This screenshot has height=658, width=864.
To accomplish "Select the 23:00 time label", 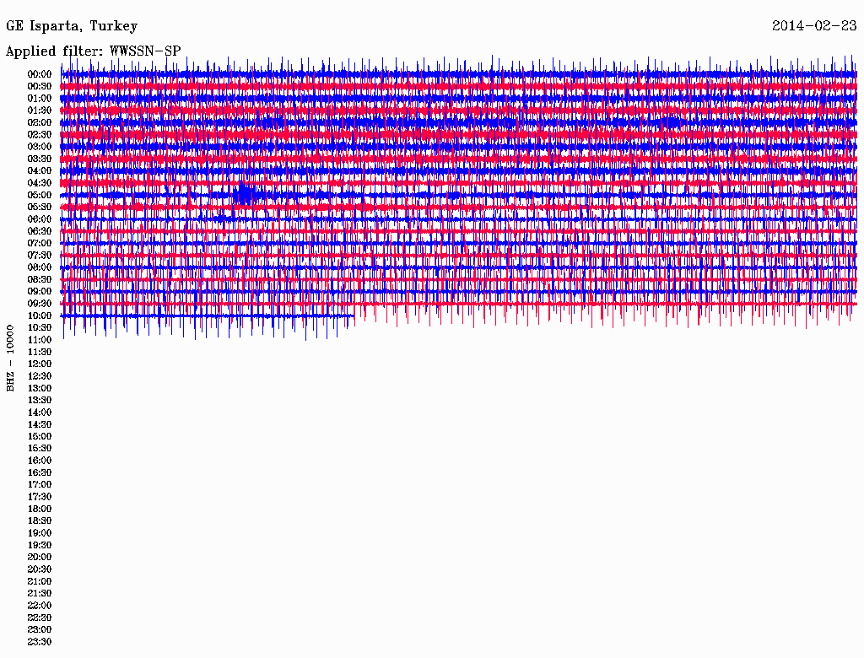I will click(40, 630).
